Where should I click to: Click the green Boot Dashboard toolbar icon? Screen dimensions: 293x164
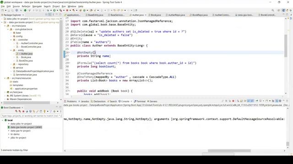pos(25,10)
